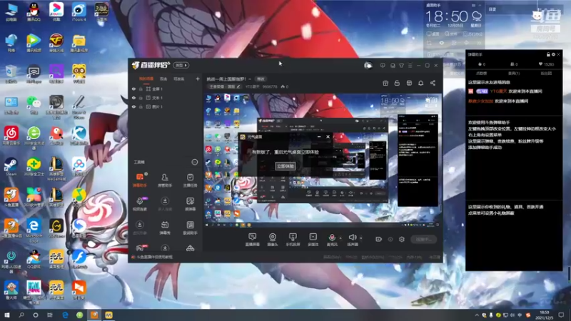The width and height of the screenshot is (571, 321).
Task: Open Edge from the taskbar
Action: point(65,315)
